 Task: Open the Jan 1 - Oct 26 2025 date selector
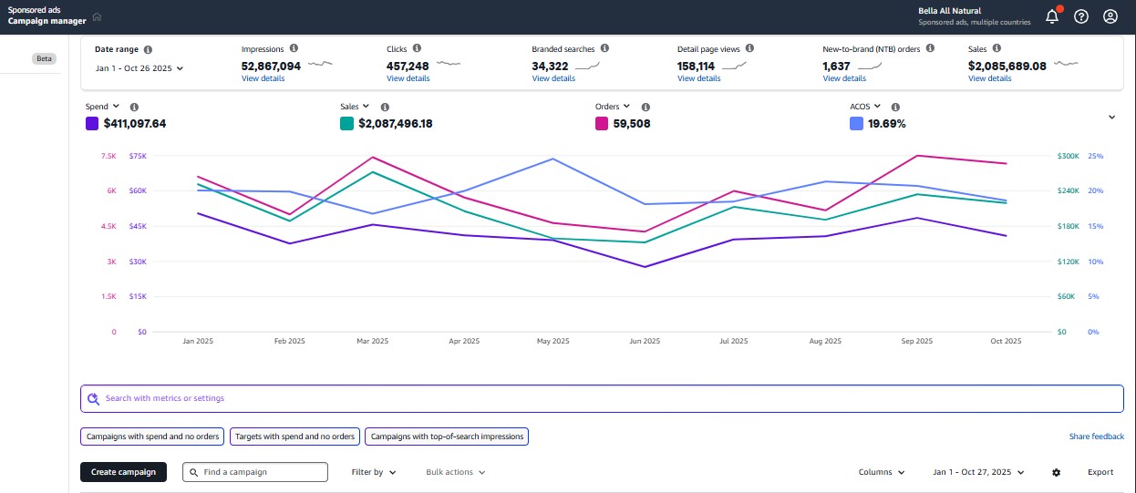click(x=139, y=68)
